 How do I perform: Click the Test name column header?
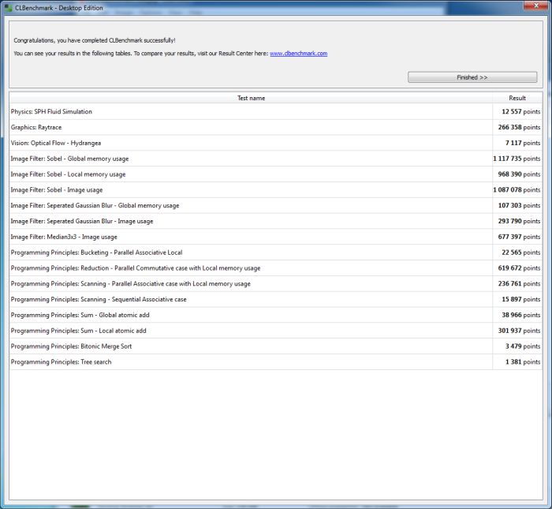[x=251, y=98]
